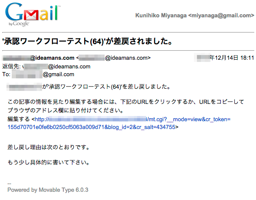Click the email subject heading 承認ワークフローテスト(64)
The height and width of the screenshot is (200, 256).
tap(87, 41)
